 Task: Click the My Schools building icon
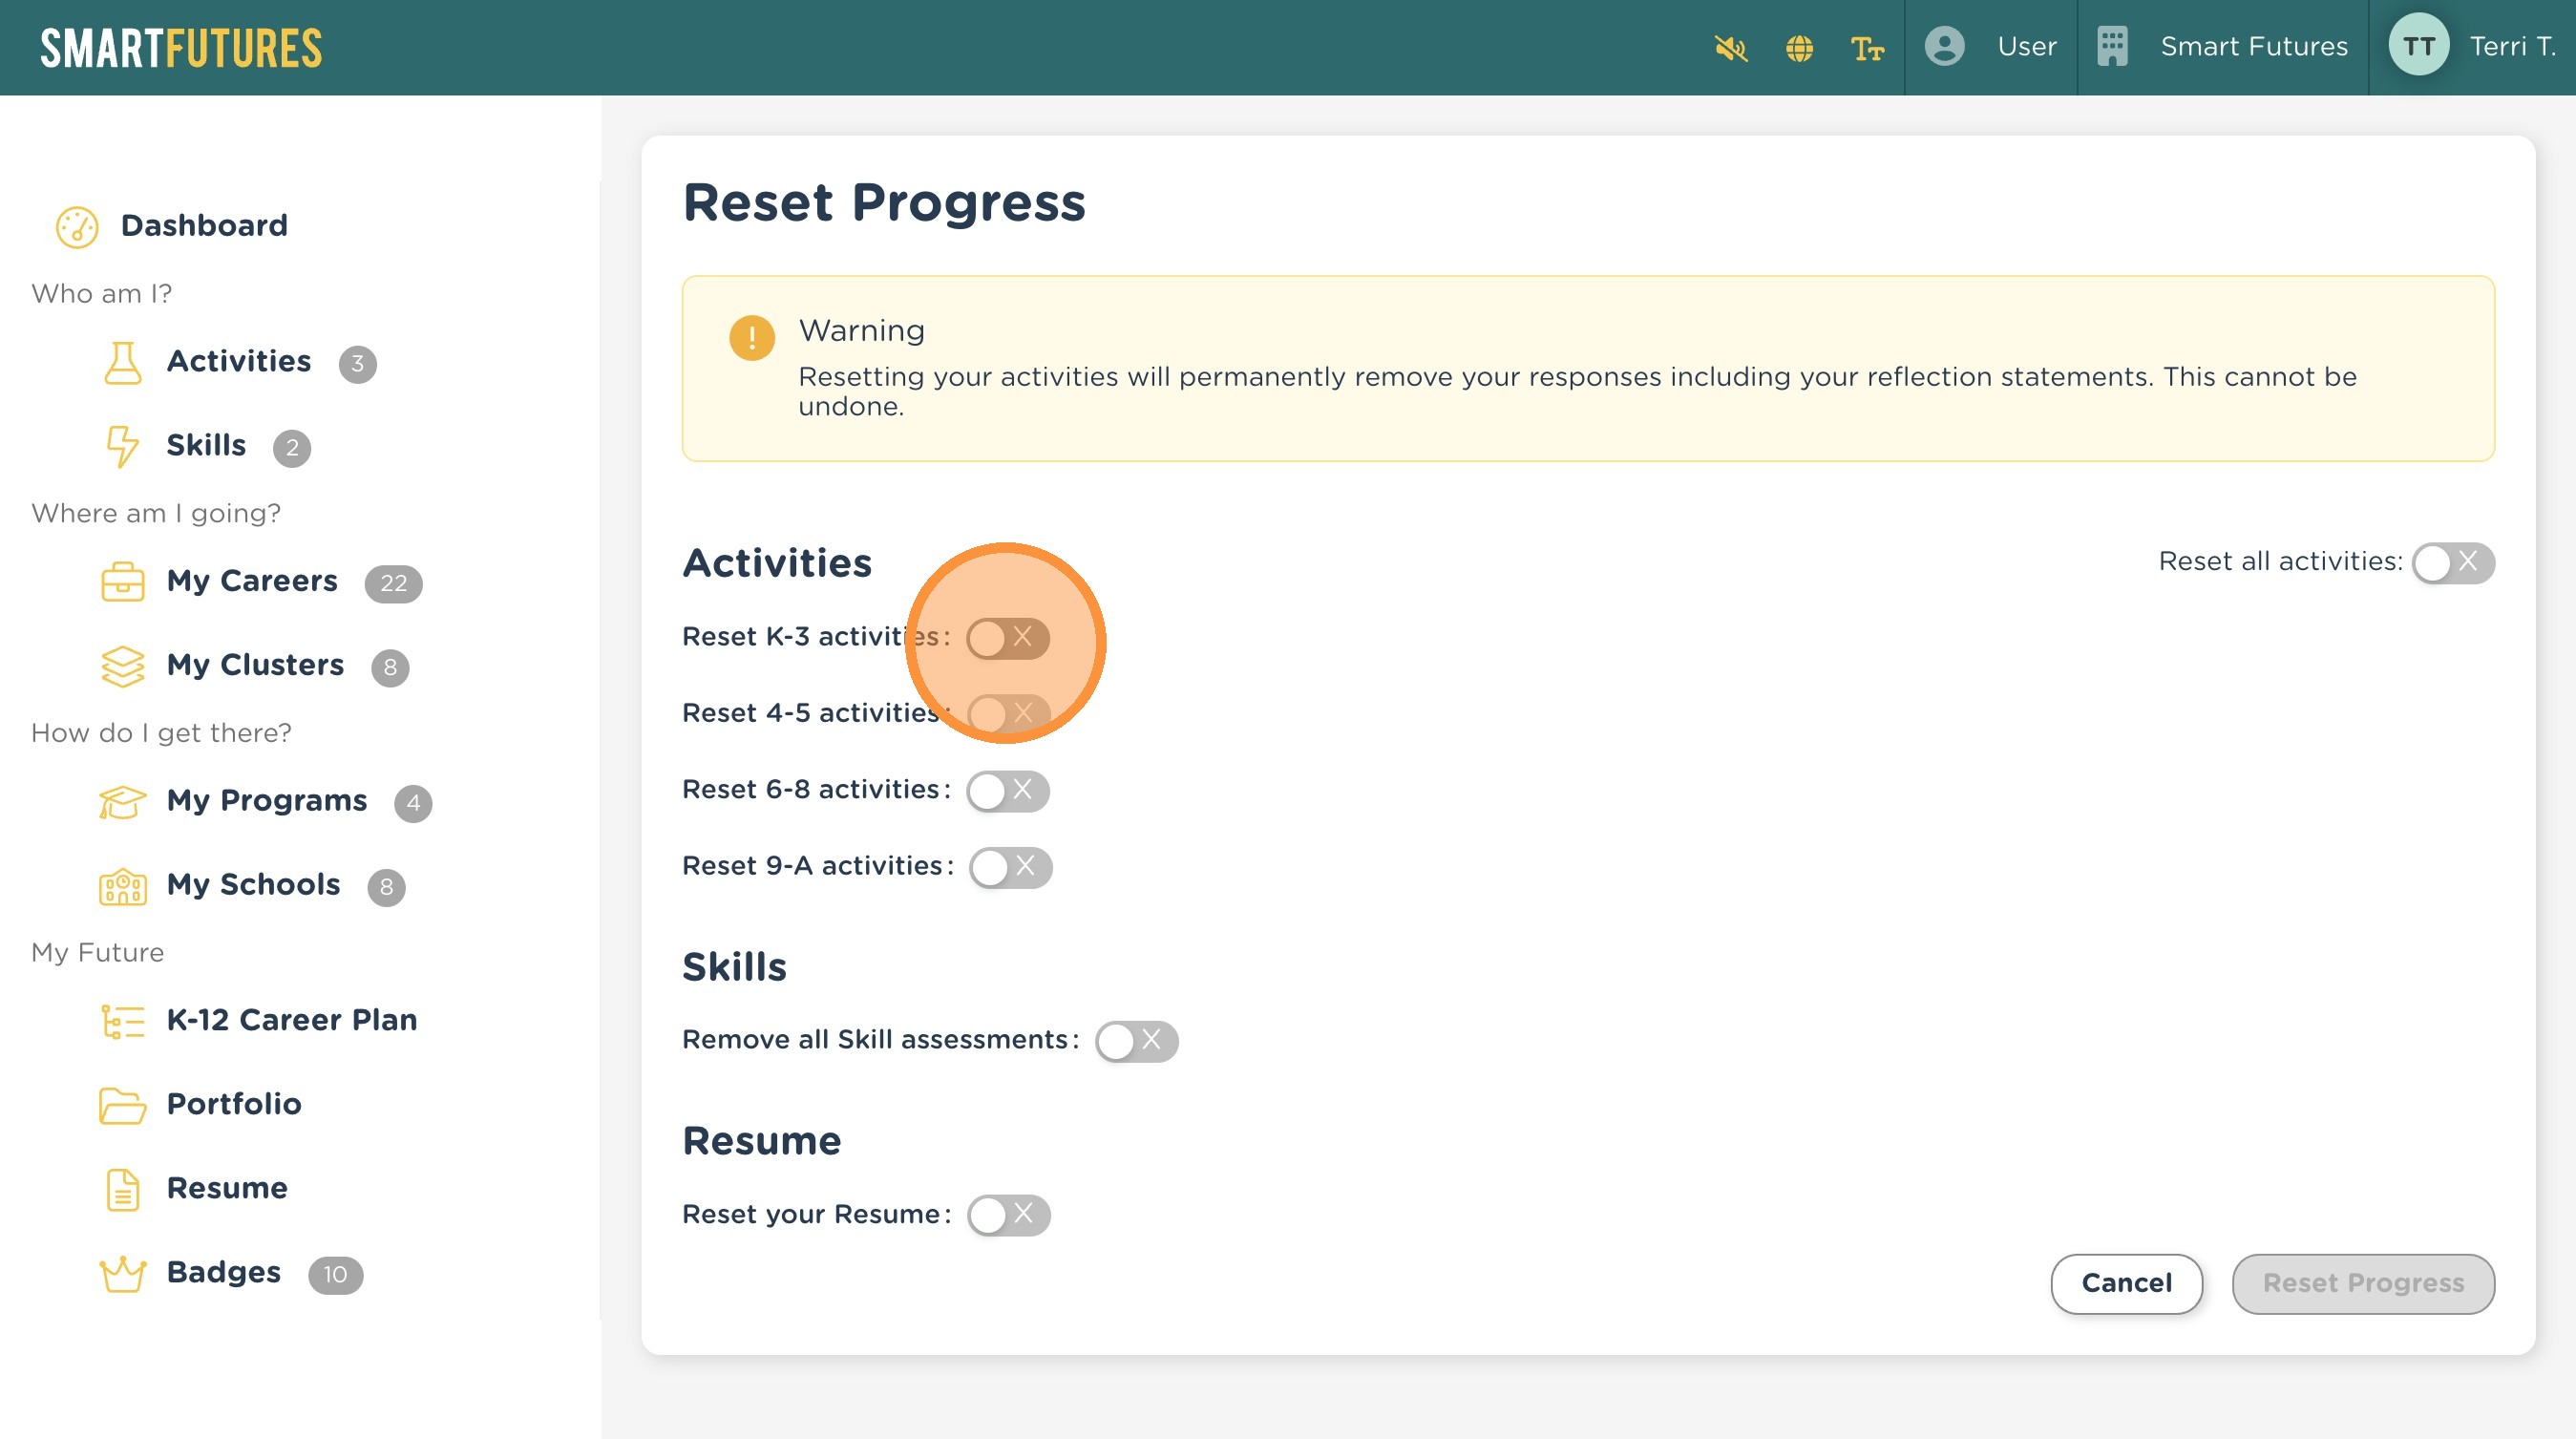(123, 886)
